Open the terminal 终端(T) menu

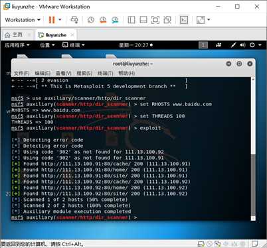pyautogui.click(x=106, y=73)
